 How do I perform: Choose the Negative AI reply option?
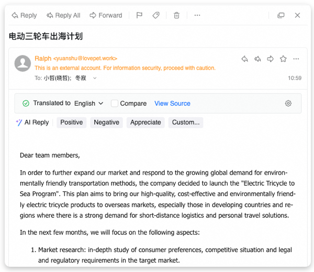click(107, 122)
